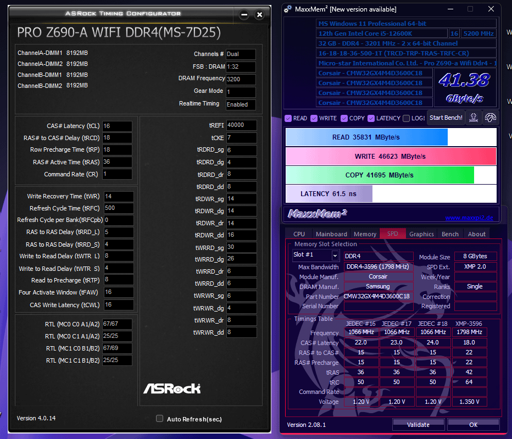512x439 pixels.
Task: Enable Auto Refresh(sec) checkbox
Action: [x=160, y=419]
